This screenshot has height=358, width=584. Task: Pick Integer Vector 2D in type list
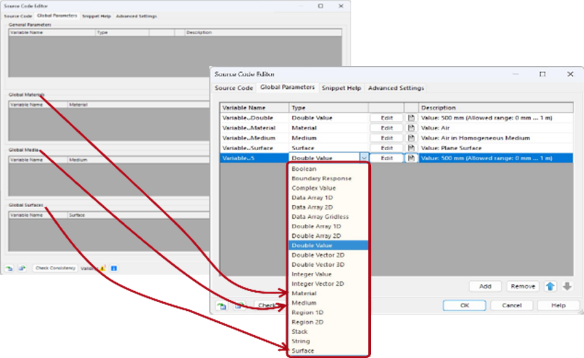point(328,284)
